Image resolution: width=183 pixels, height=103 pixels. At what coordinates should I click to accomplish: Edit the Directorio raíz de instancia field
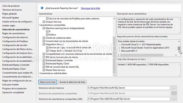tap(129, 88)
